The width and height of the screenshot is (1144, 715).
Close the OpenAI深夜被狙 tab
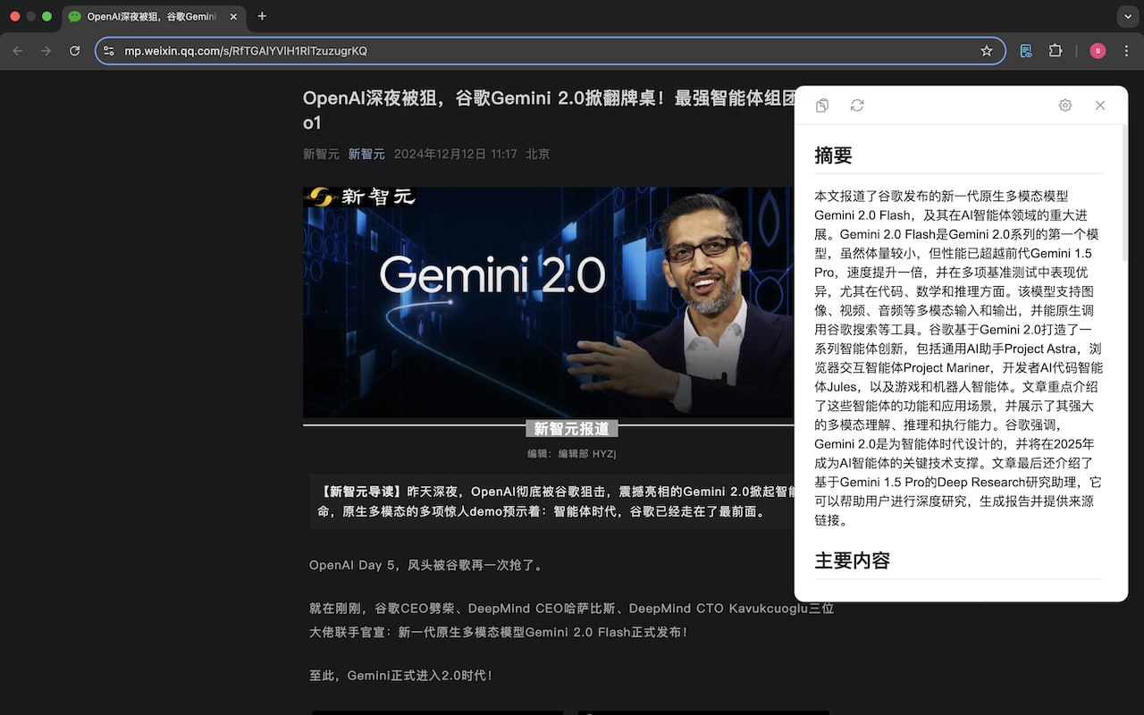[235, 17]
